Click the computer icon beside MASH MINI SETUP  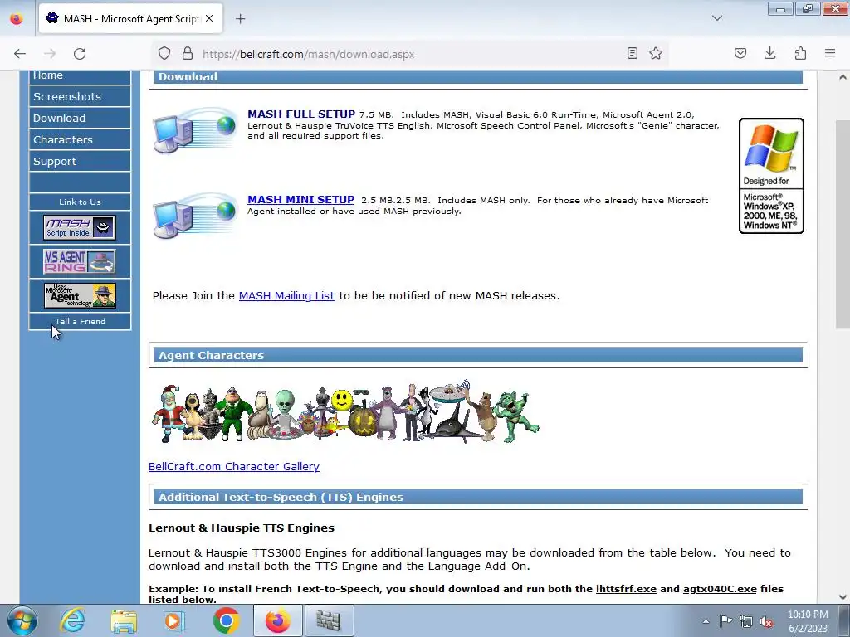195,216
